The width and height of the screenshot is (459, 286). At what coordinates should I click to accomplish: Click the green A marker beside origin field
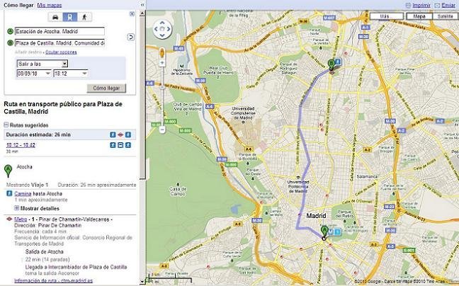[x=10, y=31]
